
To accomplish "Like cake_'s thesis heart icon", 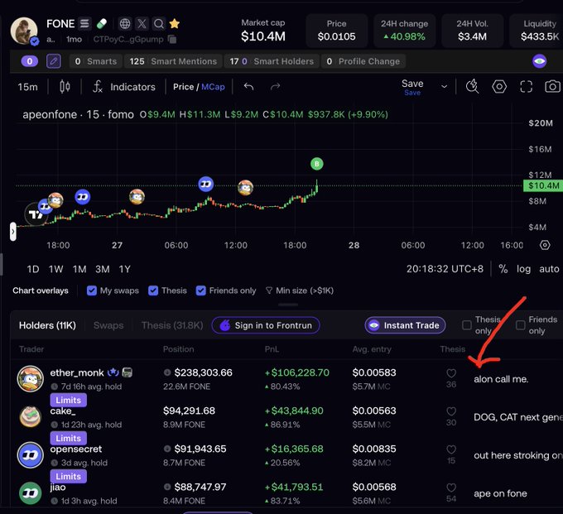I will [x=451, y=411].
